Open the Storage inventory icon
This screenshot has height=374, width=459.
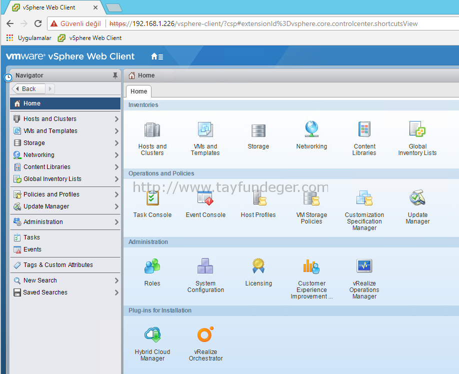(x=258, y=130)
